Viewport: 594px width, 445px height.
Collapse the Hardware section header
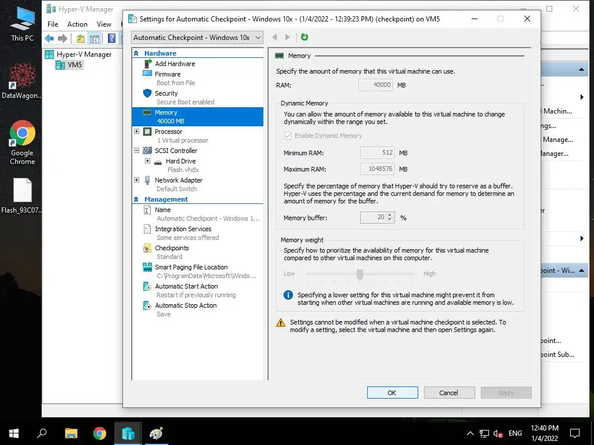click(136, 53)
